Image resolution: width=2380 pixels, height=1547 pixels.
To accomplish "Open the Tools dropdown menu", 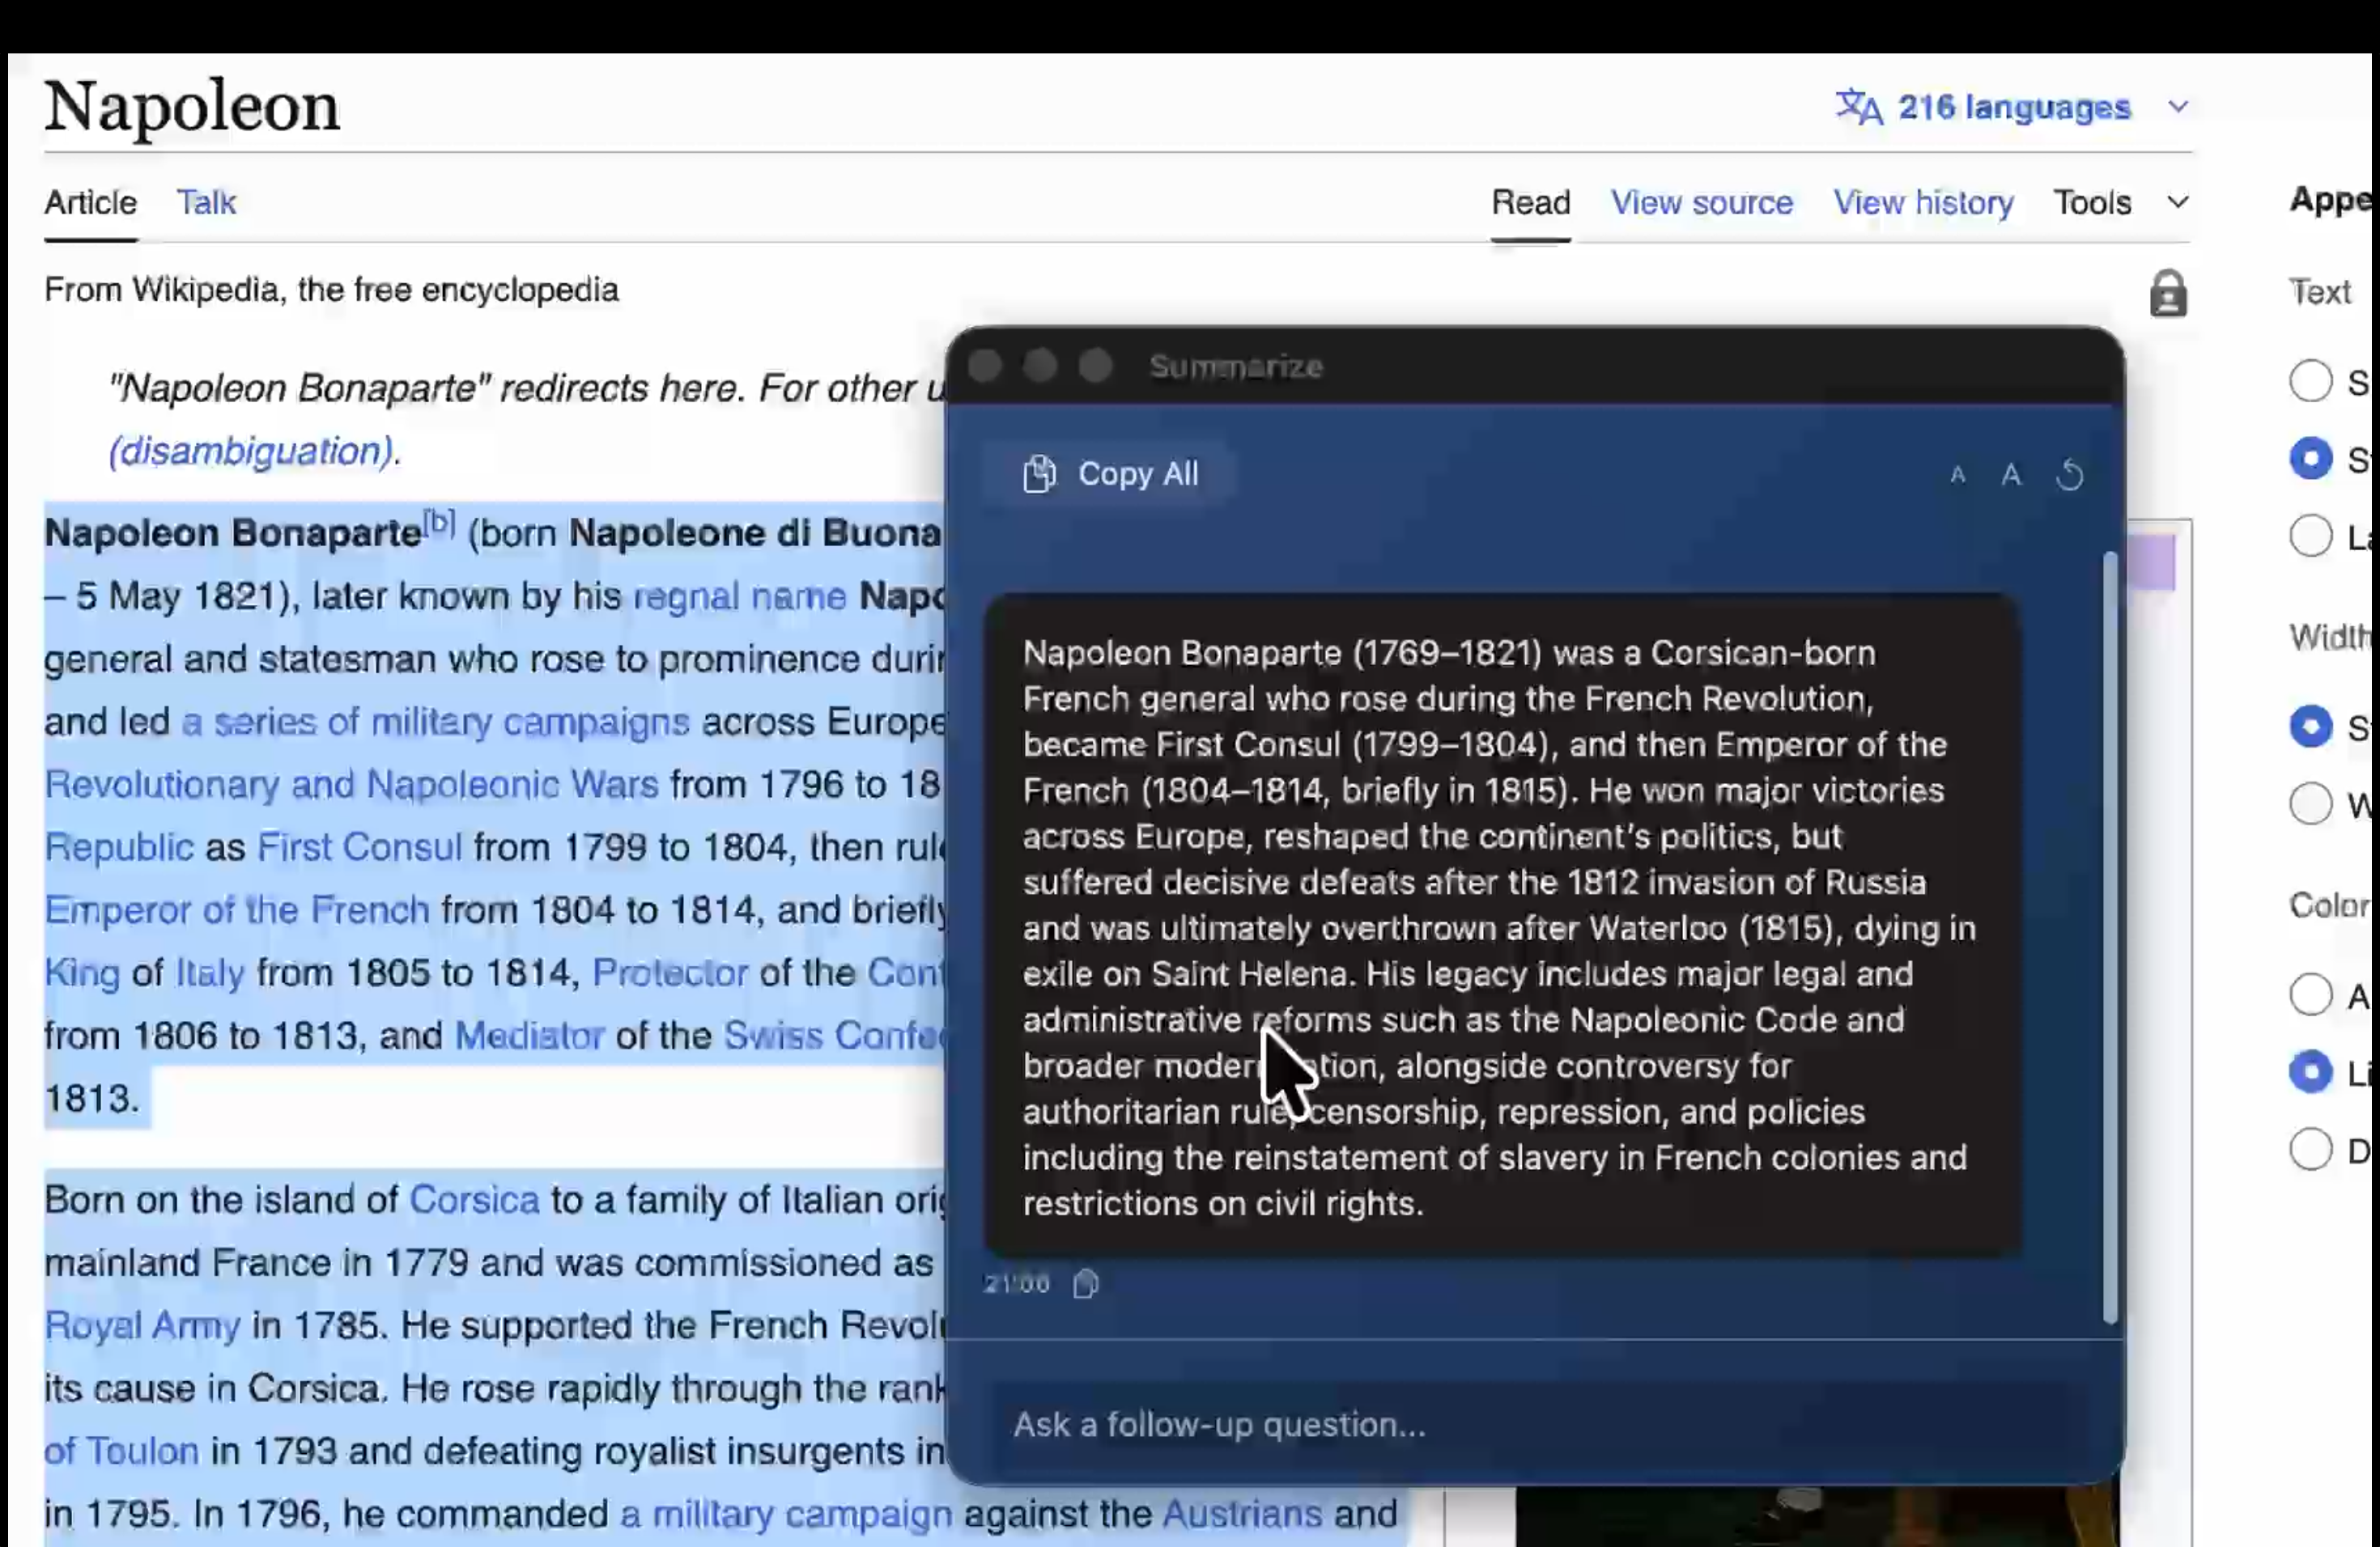I will (x=2119, y=203).
